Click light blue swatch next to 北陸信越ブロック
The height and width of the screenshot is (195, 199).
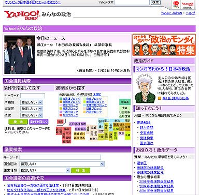84,105
